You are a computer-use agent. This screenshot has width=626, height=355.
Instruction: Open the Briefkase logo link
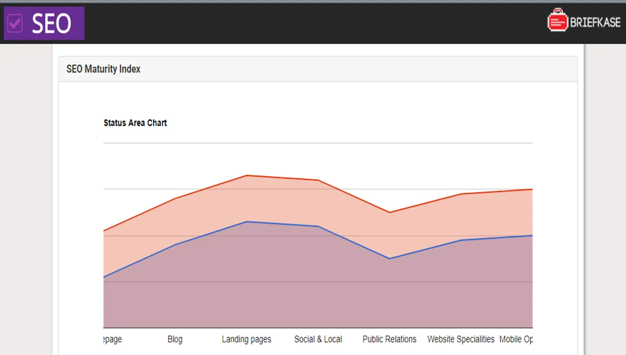[584, 21]
